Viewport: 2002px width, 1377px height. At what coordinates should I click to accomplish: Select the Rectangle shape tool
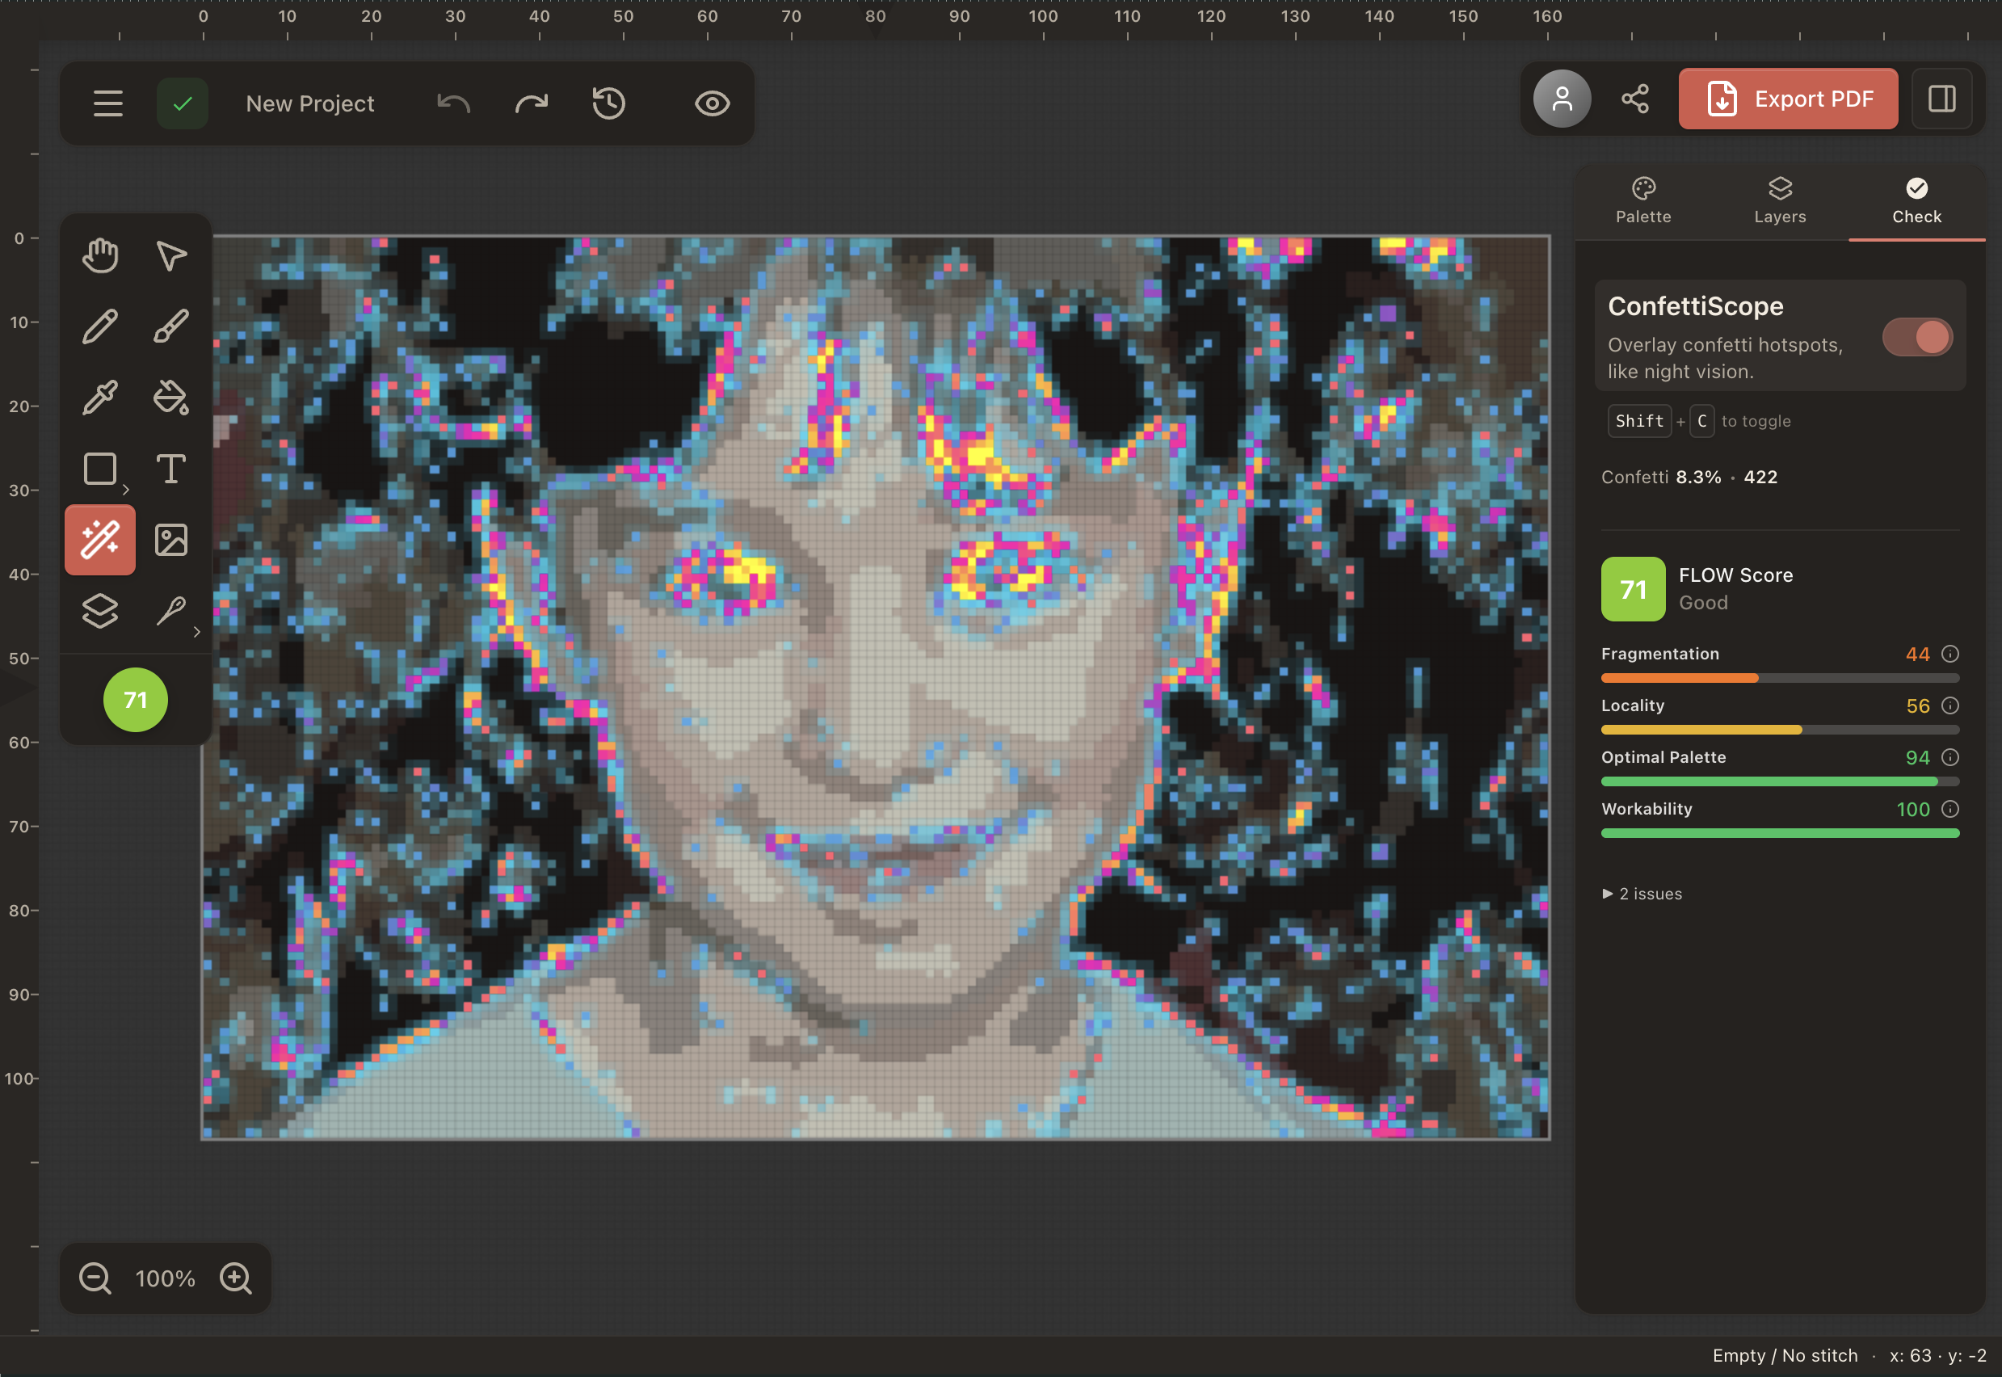point(100,469)
